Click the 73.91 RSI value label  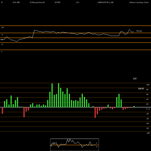[x=139, y=31]
